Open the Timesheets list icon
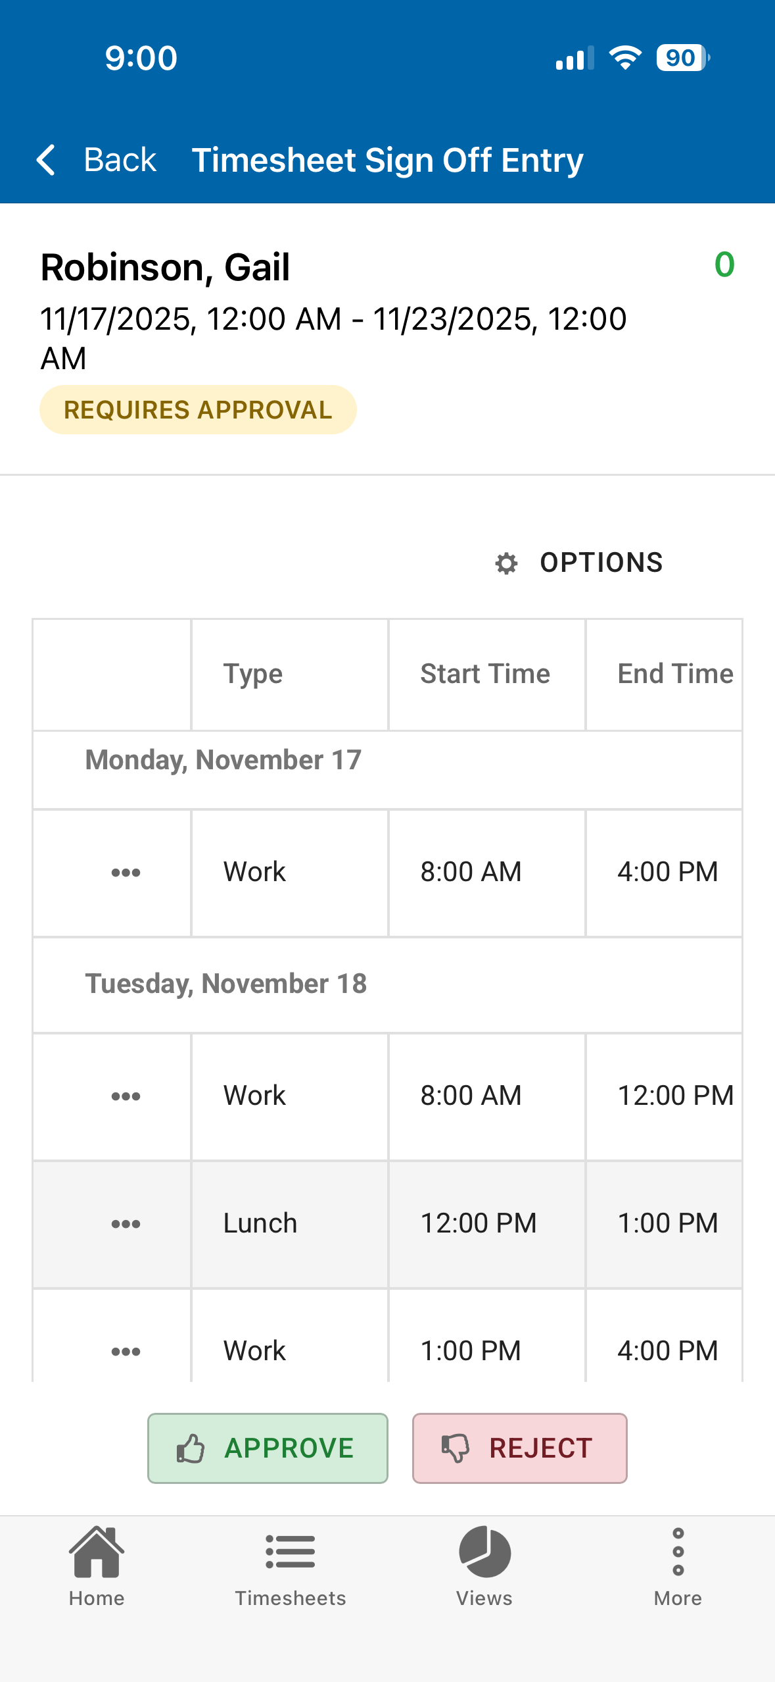This screenshot has width=775, height=1682. (291, 1552)
